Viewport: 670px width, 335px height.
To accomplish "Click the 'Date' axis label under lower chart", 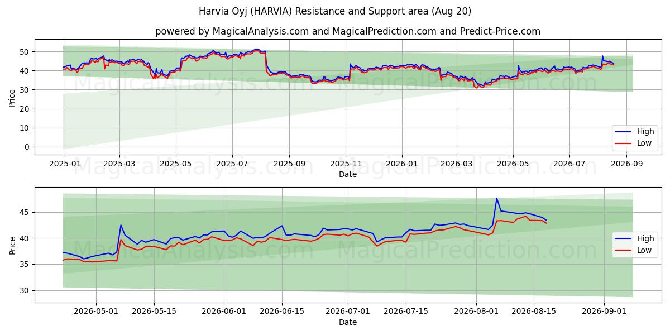I will click(x=347, y=322).
